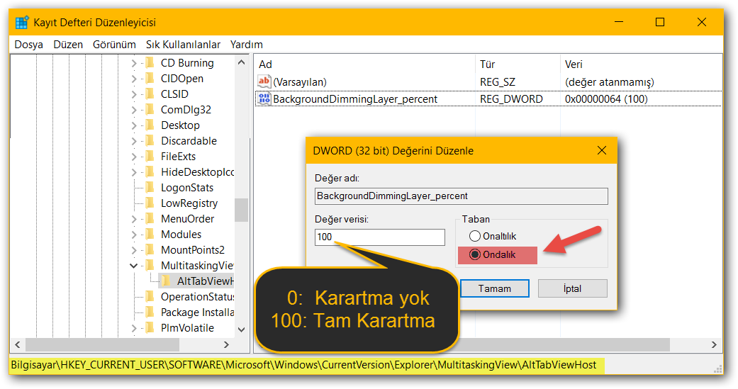Click the LogonStats folder icon
Image resolution: width=738 pixels, height=389 pixels.
(x=150, y=187)
